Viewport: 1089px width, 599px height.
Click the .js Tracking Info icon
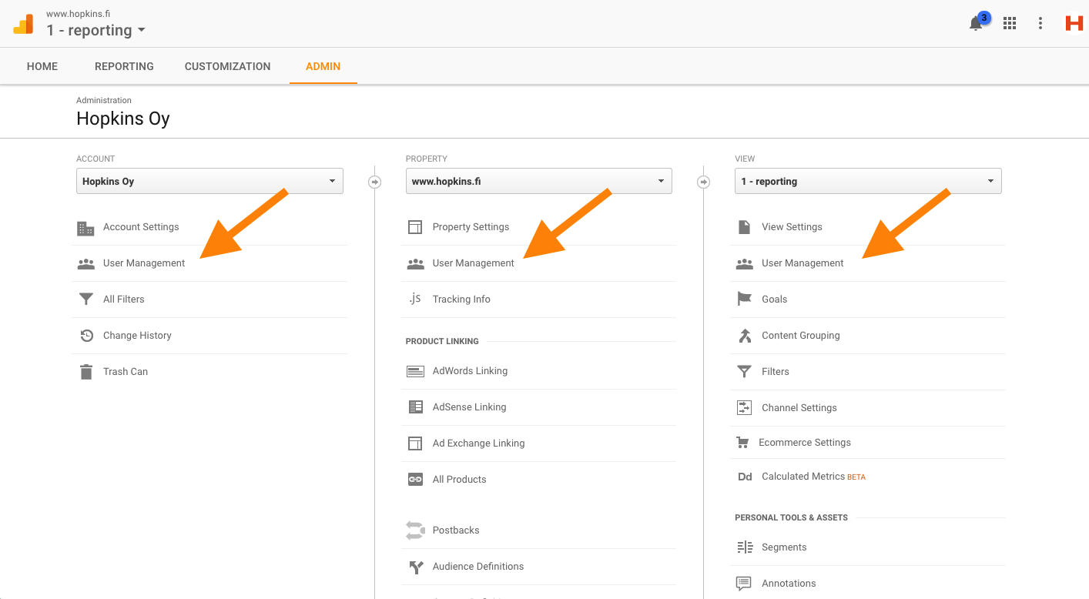pos(414,299)
